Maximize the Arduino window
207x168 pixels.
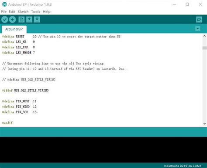coord(187,4)
